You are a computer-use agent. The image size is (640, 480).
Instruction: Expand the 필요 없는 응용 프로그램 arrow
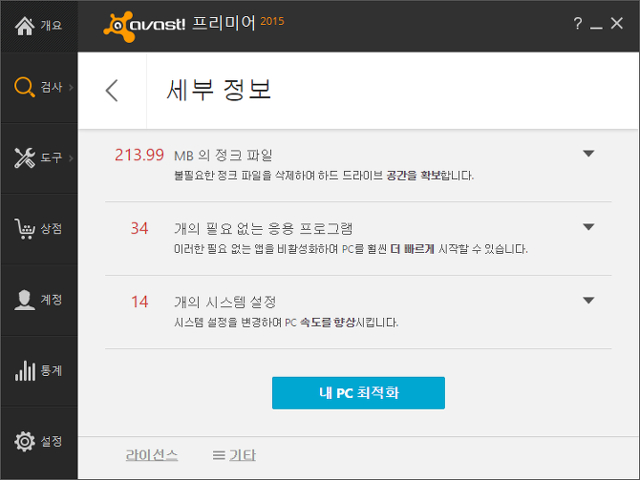(588, 227)
